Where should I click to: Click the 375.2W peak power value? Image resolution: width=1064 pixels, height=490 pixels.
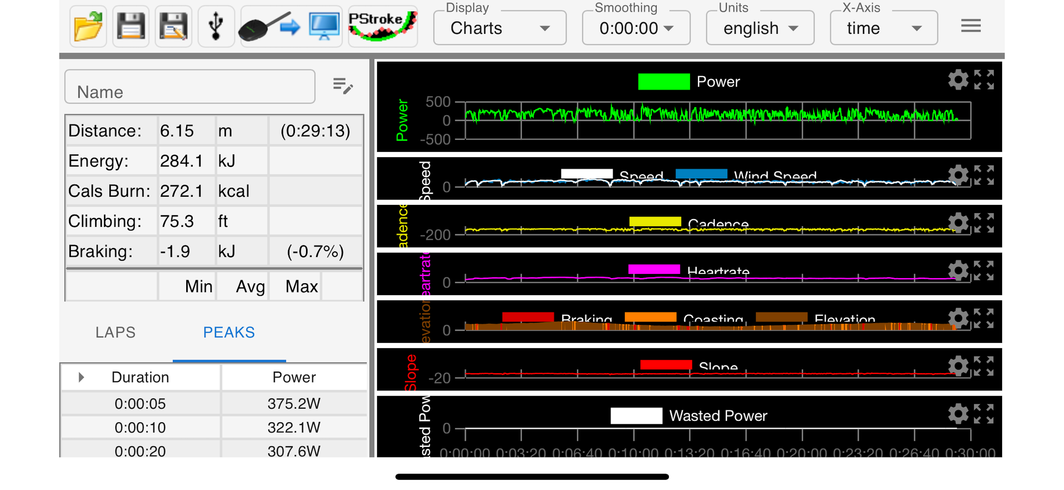[x=294, y=404]
